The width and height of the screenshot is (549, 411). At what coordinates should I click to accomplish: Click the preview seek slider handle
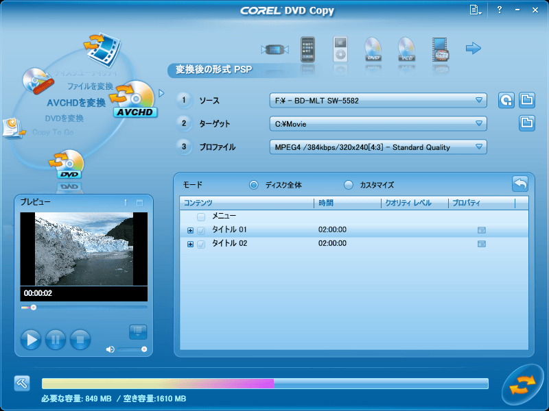(x=33, y=308)
